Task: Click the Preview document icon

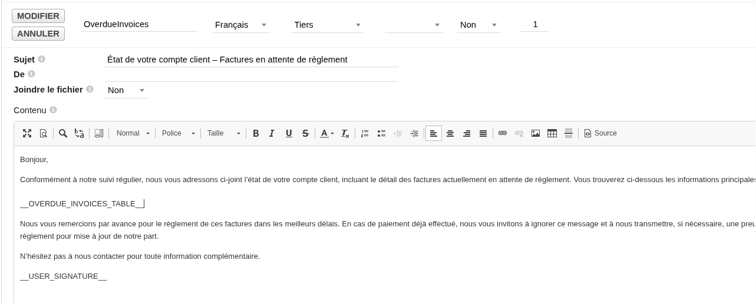Action: pos(44,133)
